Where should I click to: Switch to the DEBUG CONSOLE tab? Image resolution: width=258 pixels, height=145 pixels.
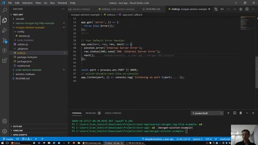[x=113, y=113]
